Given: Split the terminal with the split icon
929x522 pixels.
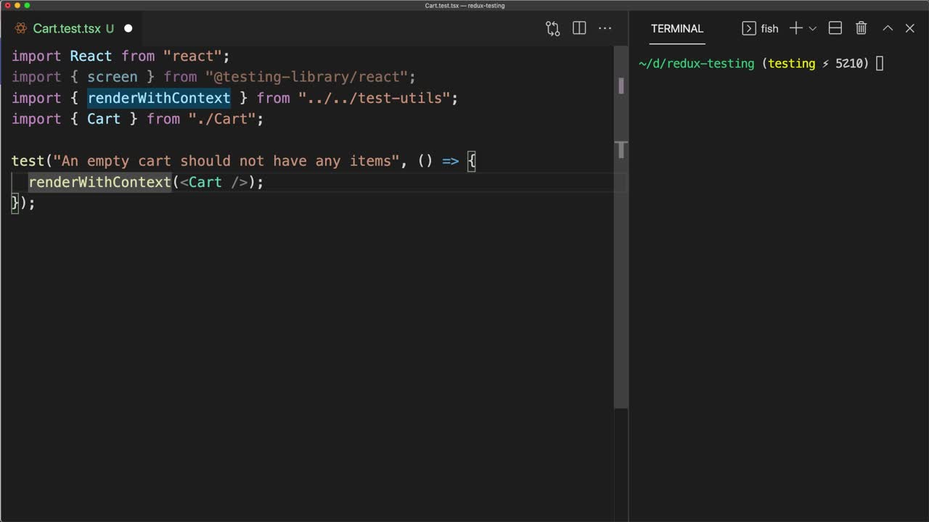Looking at the screenshot, I should (835, 28).
